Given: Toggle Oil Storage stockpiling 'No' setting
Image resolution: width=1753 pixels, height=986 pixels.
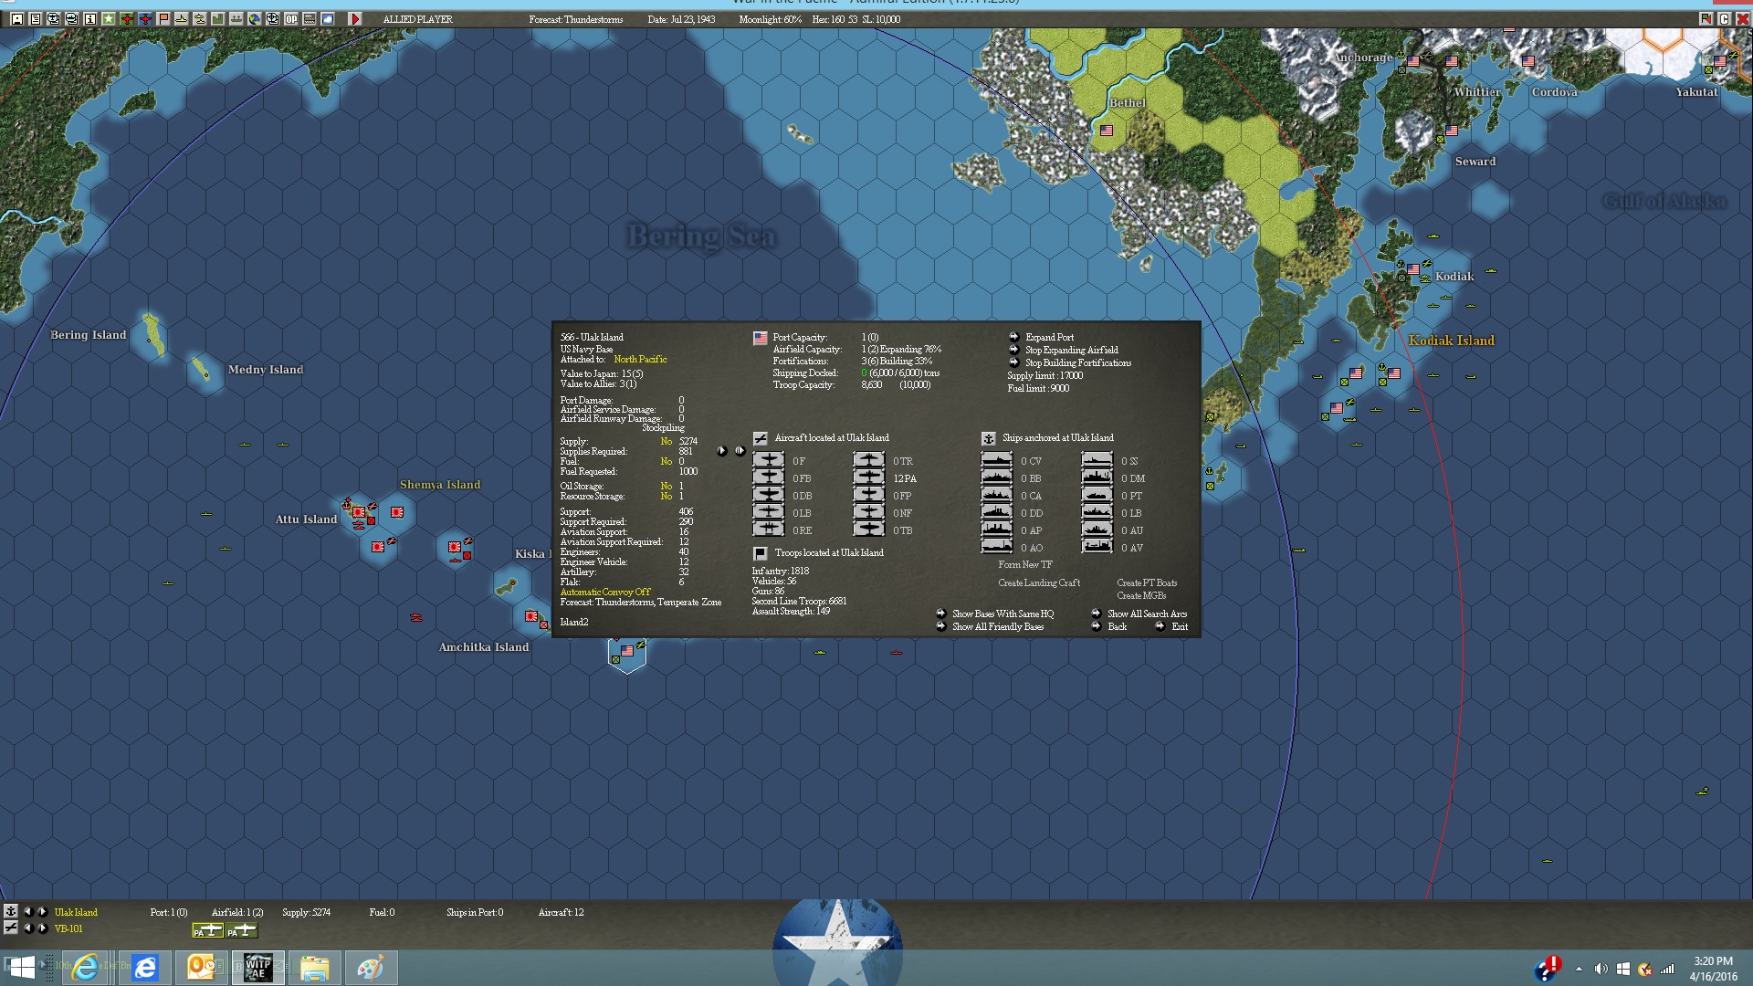Looking at the screenshot, I should tap(667, 487).
